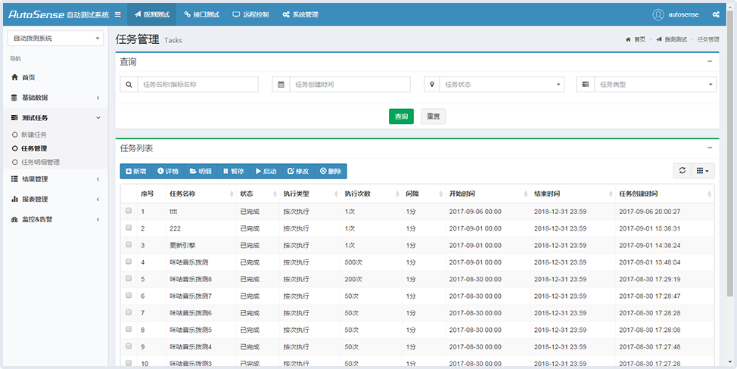The image size is (737, 369).
Task: Focus the 任务名称/指标名称 search field
Action: pyautogui.click(x=197, y=85)
